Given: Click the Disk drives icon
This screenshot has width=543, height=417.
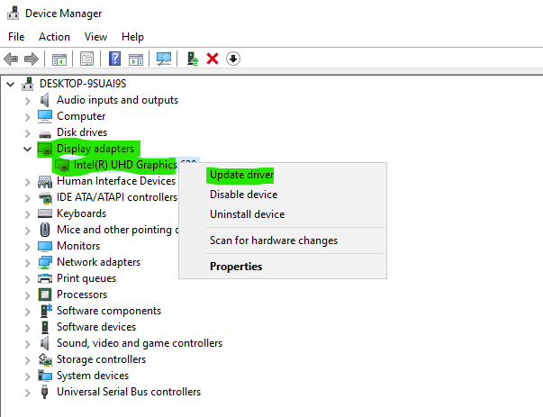Looking at the screenshot, I should click(x=45, y=134).
